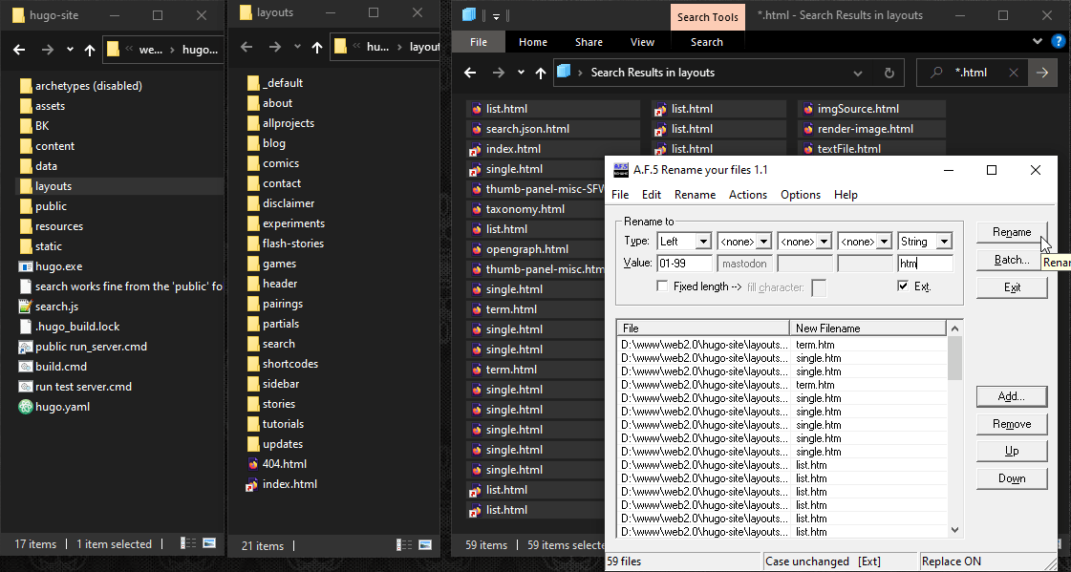
Task: Clear the *.html search with the X icon
Action: [1013, 73]
